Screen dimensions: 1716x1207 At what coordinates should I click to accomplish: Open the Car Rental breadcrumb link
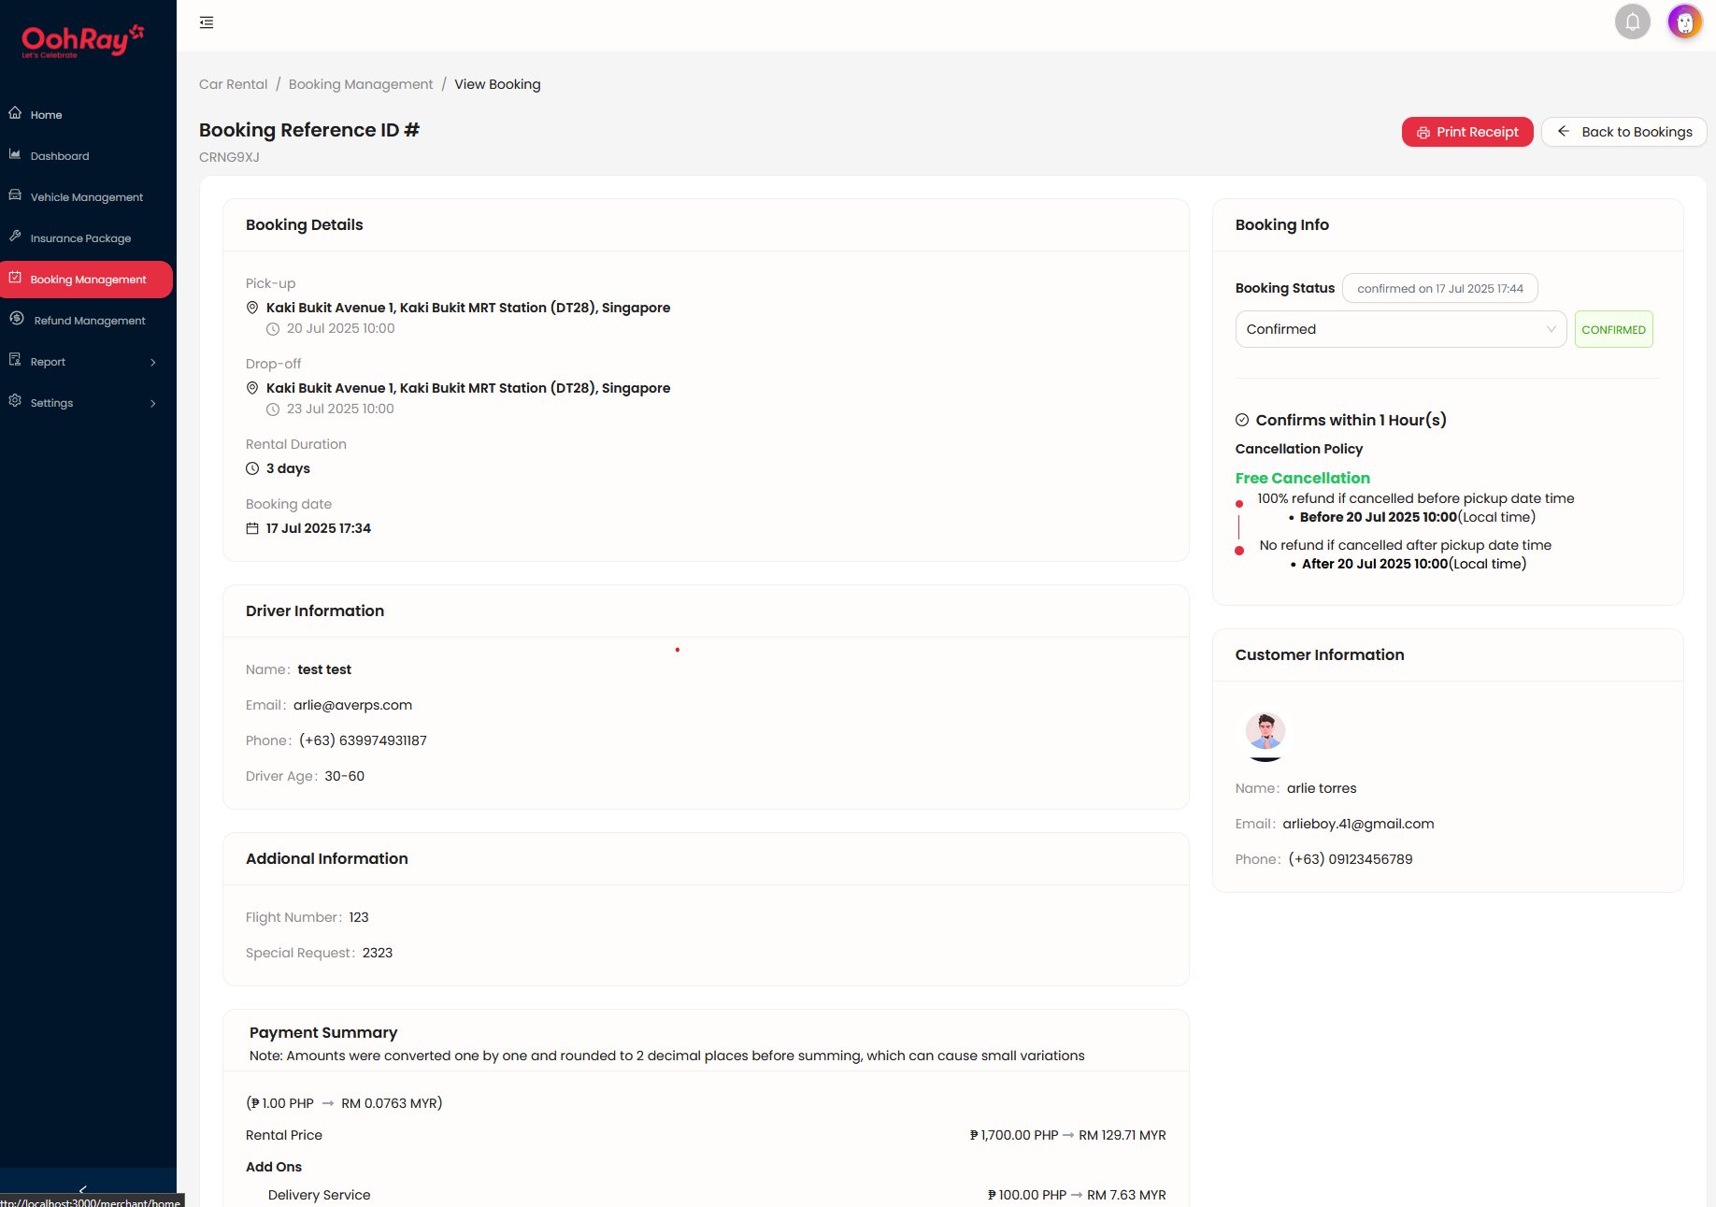(233, 84)
